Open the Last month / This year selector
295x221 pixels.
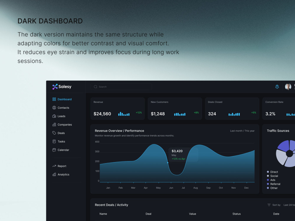pos(242,131)
